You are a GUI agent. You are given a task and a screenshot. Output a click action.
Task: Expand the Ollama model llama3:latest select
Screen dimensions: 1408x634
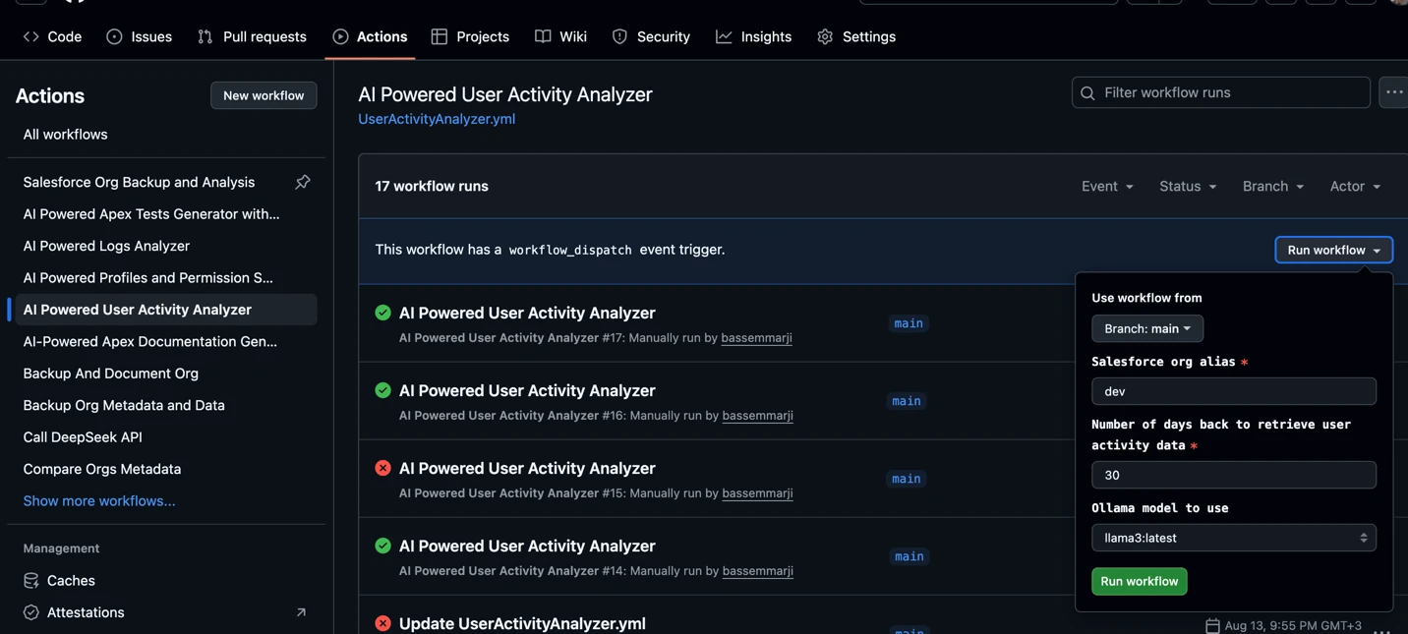pos(1233,538)
